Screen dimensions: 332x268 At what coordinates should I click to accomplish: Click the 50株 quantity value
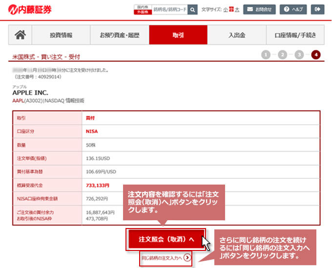tap(91, 145)
